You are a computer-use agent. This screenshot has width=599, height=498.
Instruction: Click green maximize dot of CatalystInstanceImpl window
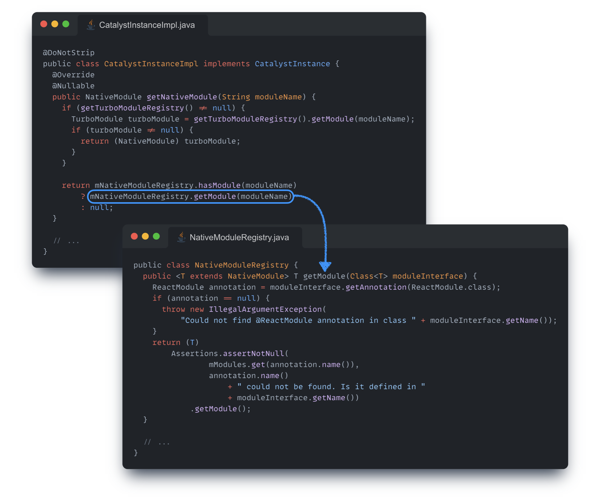coord(66,24)
